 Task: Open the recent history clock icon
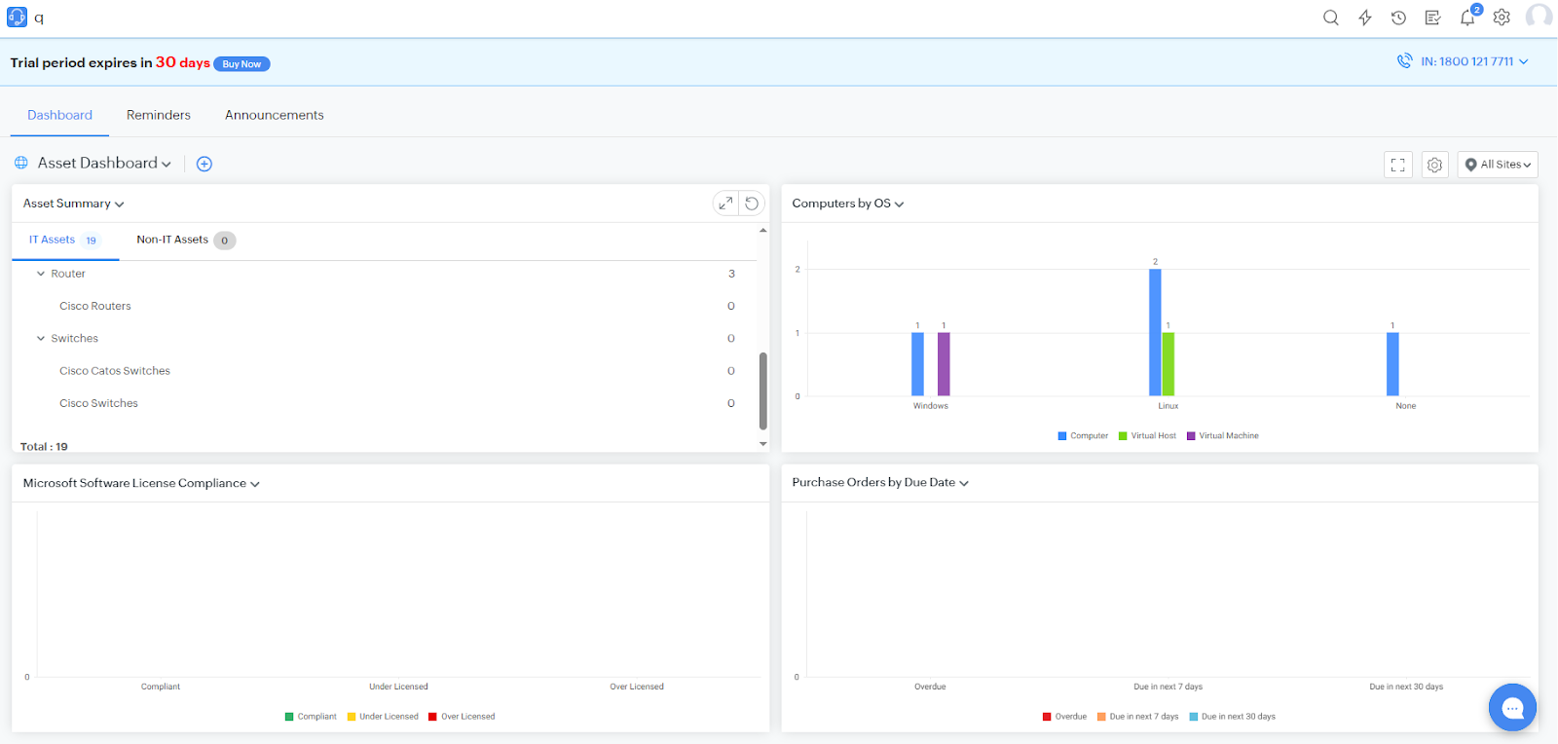(x=1398, y=18)
